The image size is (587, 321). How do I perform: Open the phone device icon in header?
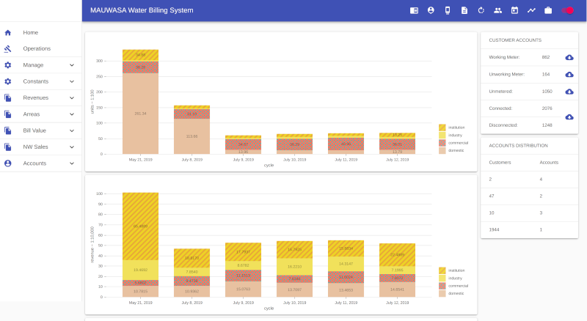[448, 10]
